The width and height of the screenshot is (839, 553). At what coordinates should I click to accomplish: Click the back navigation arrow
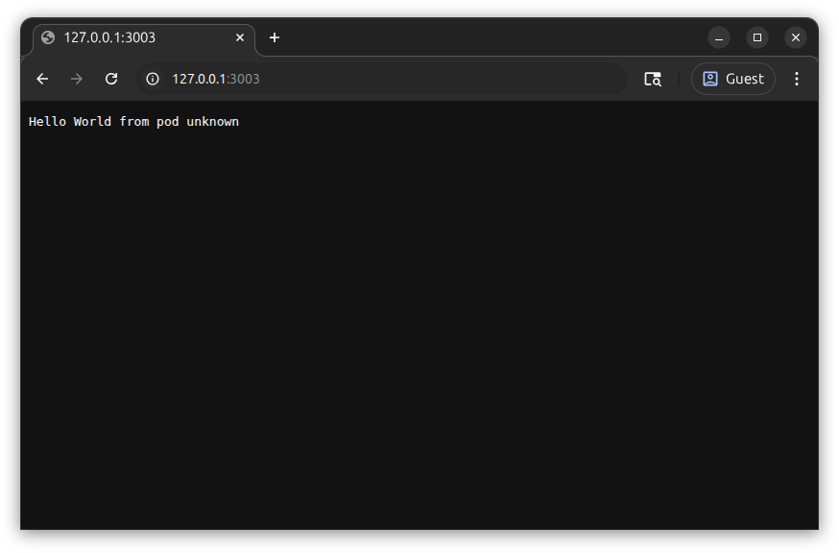click(42, 79)
